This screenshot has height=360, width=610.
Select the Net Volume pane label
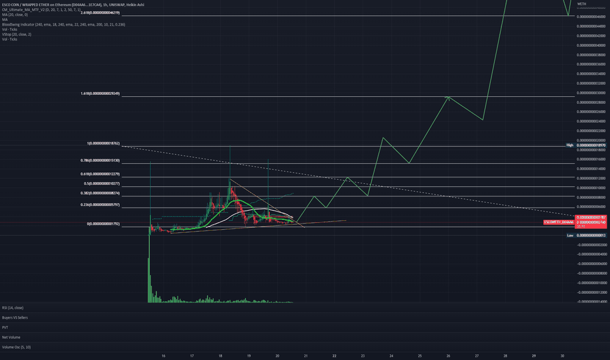11,338
